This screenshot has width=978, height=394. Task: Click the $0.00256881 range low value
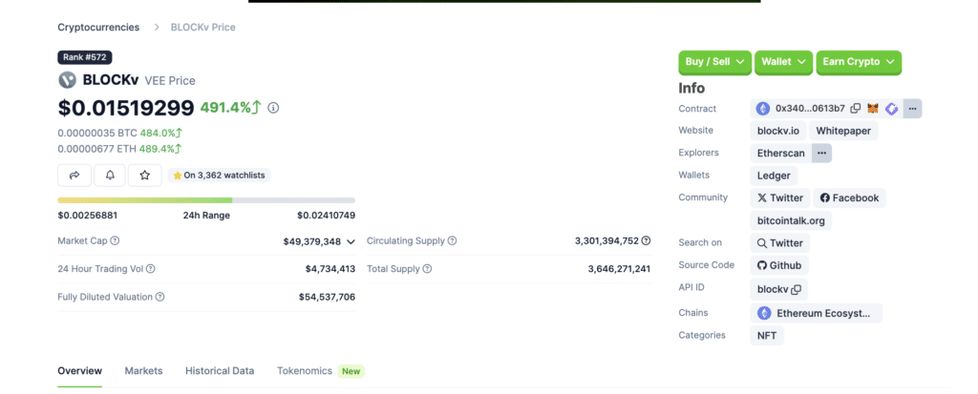pyautogui.click(x=88, y=216)
